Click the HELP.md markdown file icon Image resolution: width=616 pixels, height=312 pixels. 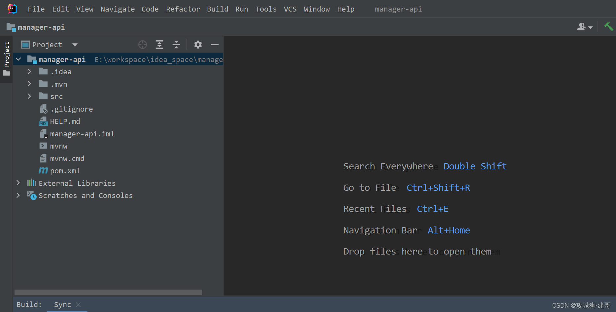[x=43, y=121]
